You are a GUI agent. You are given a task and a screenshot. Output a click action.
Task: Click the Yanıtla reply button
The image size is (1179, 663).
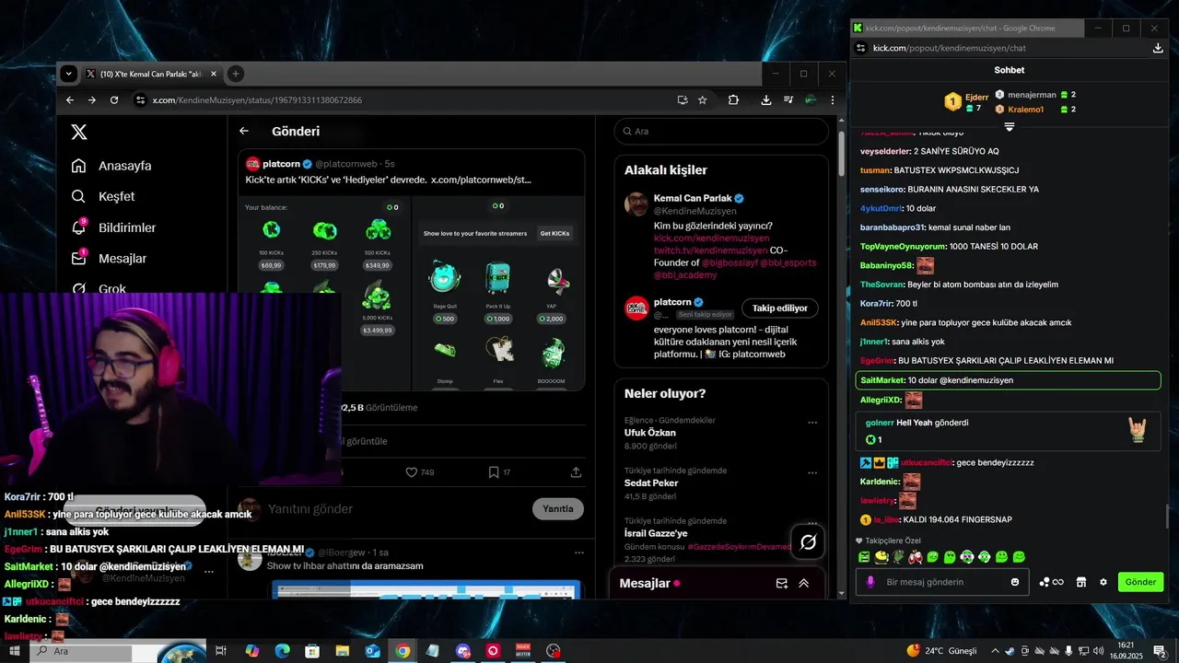(558, 508)
